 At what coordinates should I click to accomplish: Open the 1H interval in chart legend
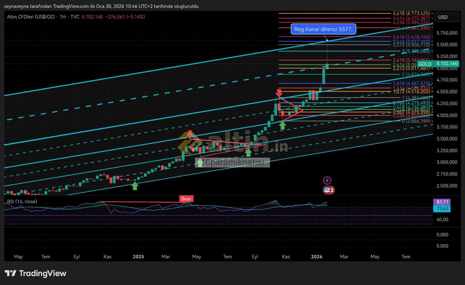(62, 17)
